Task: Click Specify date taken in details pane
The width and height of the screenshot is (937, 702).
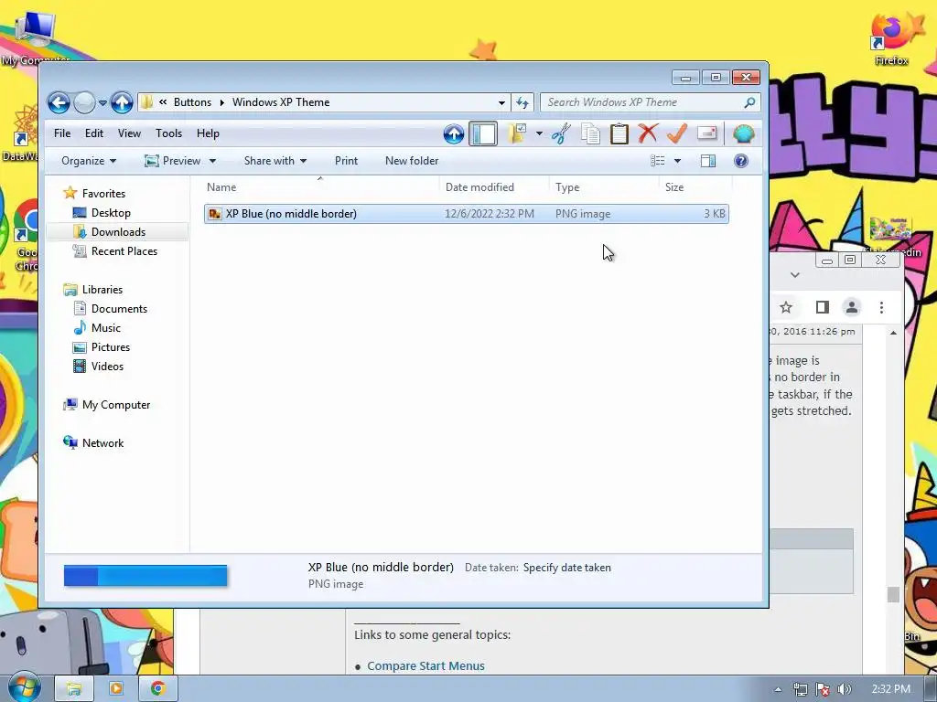Action: (x=567, y=568)
